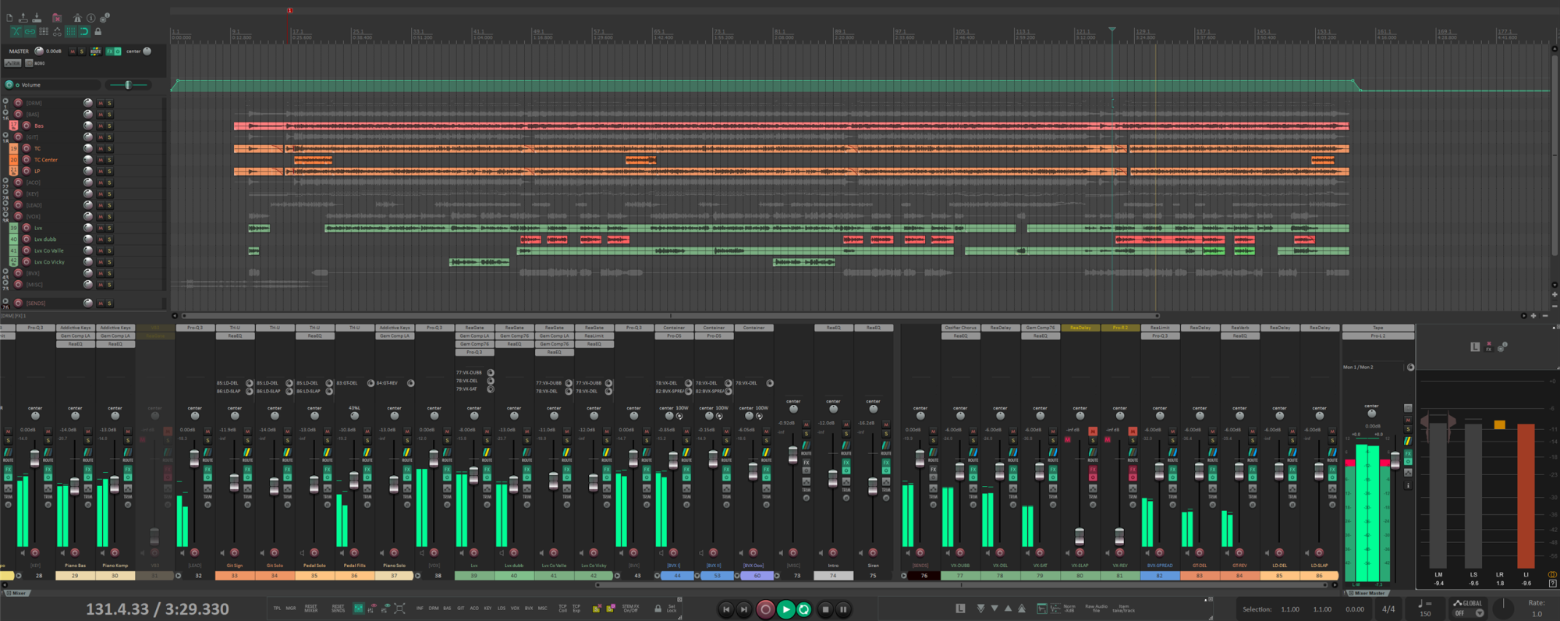Image resolution: width=1560 pixels, height=621 pixels.
Task: Click the master Volume envelope slider
Action: coord(128,84)
